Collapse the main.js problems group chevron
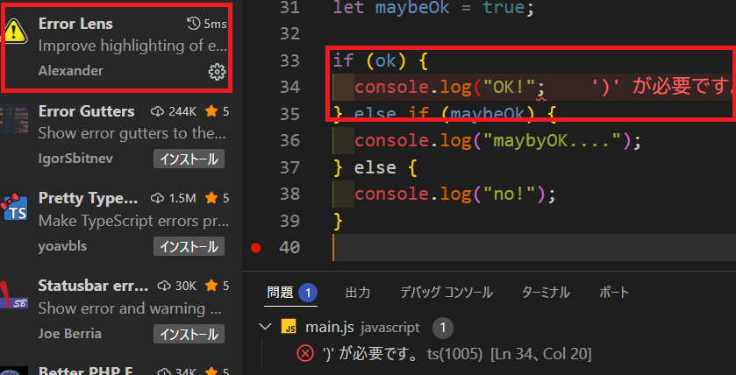This screenshot has width=736, height=375. (266, 326)
